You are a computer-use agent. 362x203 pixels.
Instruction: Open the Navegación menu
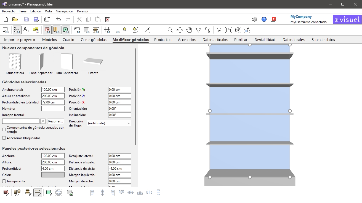(x=64, y=11)
